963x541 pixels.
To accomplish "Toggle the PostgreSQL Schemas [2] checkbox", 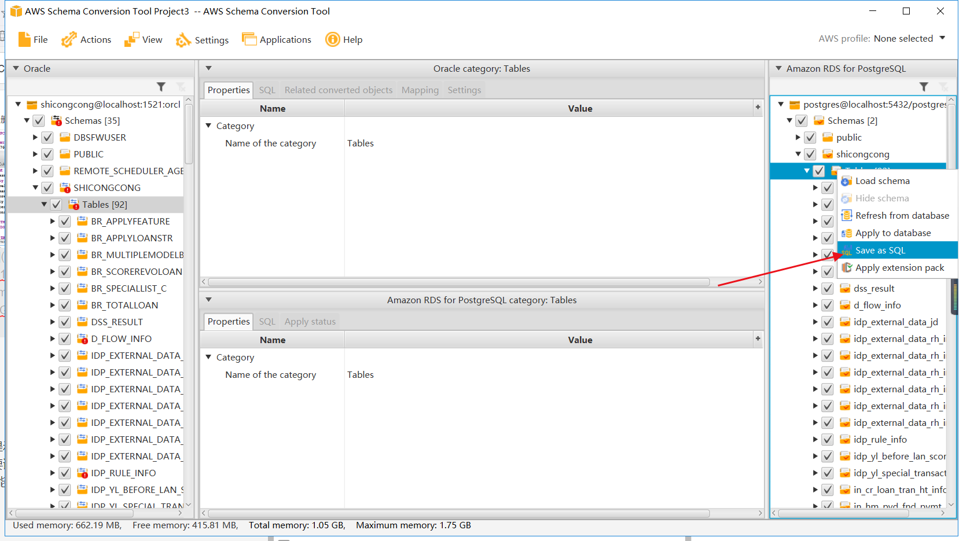I will tap(802, 121).
